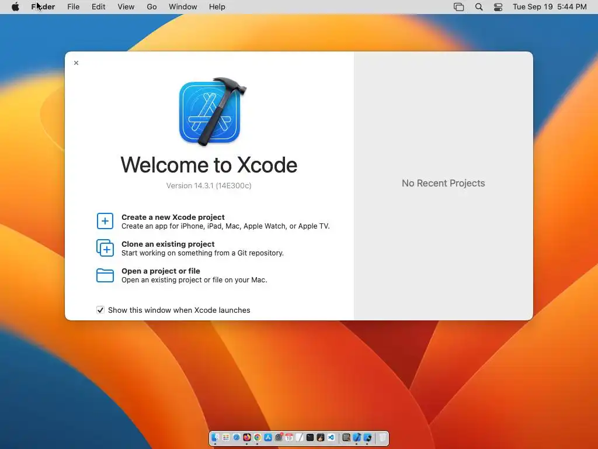Uncheck Show this window when Xcode launches
Viewport: 598px width, 449px height.
point(100,310)
